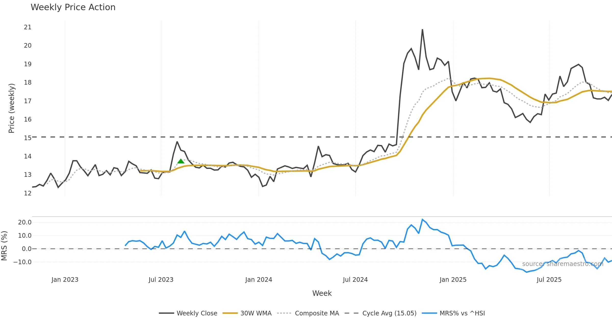Click the blue MRS% legend line swatch
Image resolution: width=612 pixels, height=321 pixels.
coord(429,313)
